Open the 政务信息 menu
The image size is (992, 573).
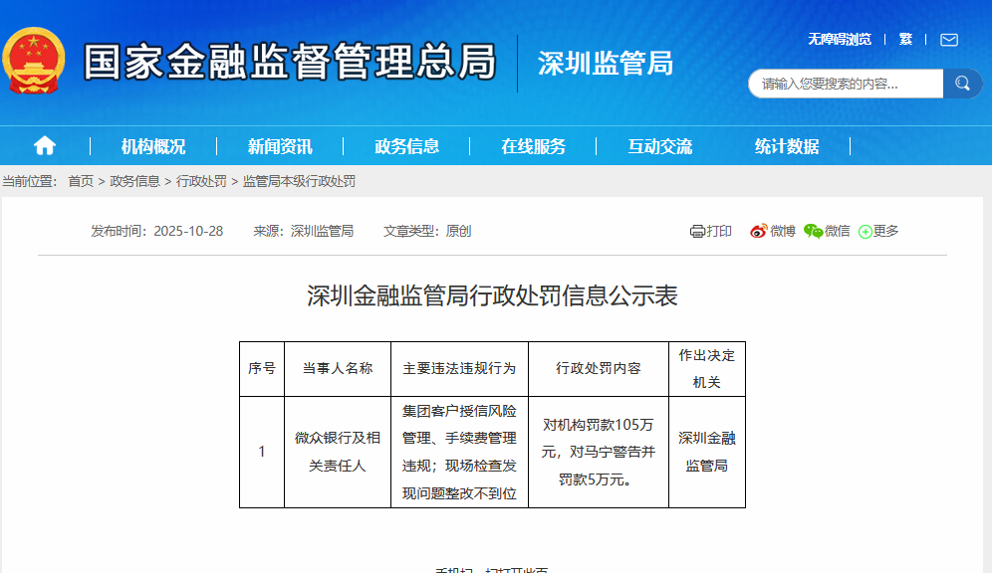406,146
